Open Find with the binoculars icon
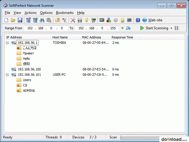 (x=42, y=20)
